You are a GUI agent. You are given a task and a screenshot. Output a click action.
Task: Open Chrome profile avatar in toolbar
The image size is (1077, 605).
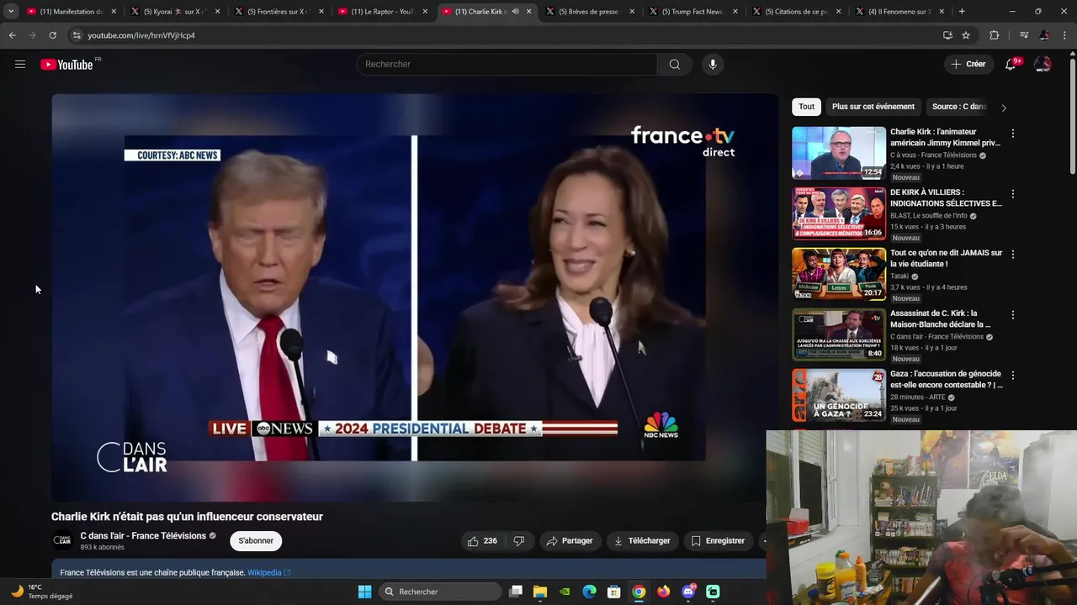pyautogui.click(x=1044, y=35)
